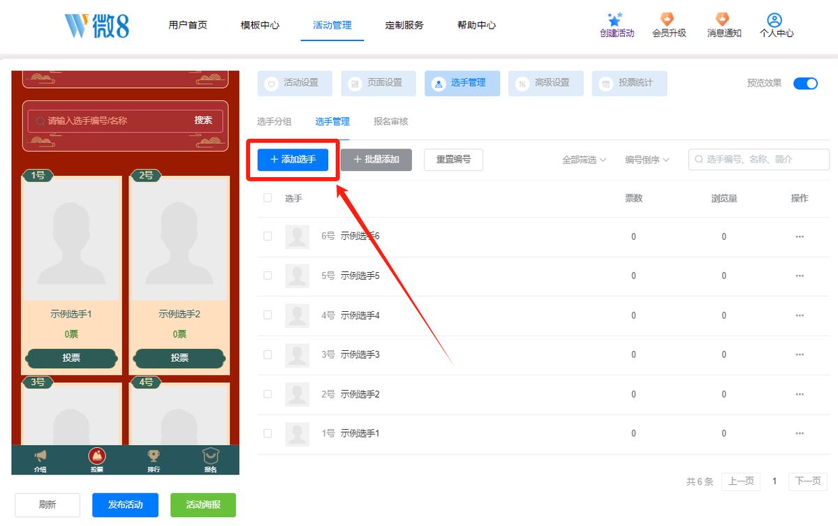
Task: Go to 上一页 previous page
Action: click(x=741, y=481)
